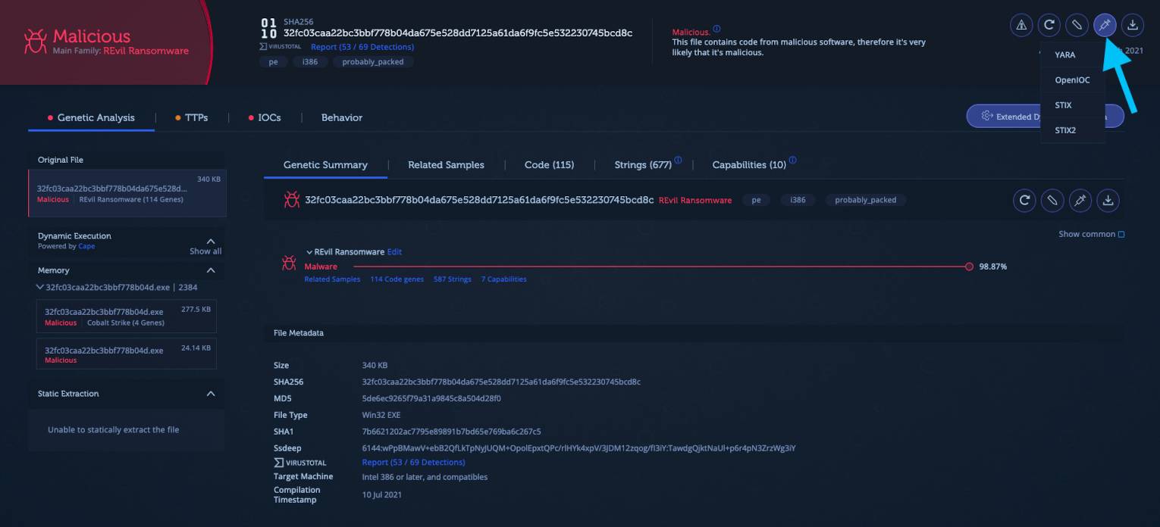The width and height of the screenshot is (1160, 527).
Task: Open the 114 Code genes link
Action: (397, 279)
